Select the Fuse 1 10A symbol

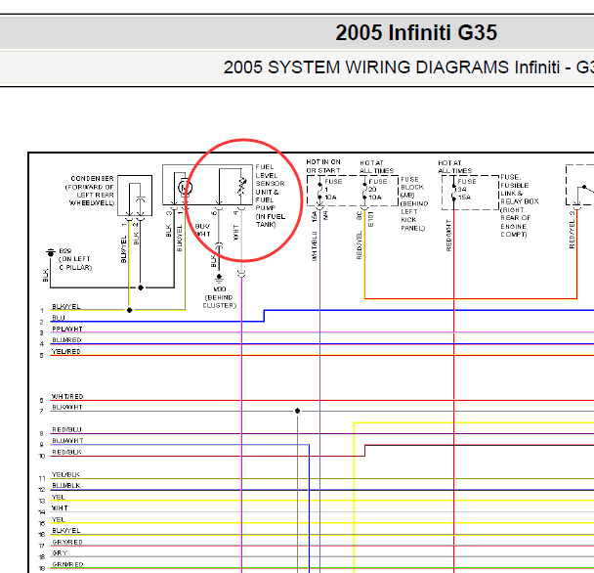[320, 191]
